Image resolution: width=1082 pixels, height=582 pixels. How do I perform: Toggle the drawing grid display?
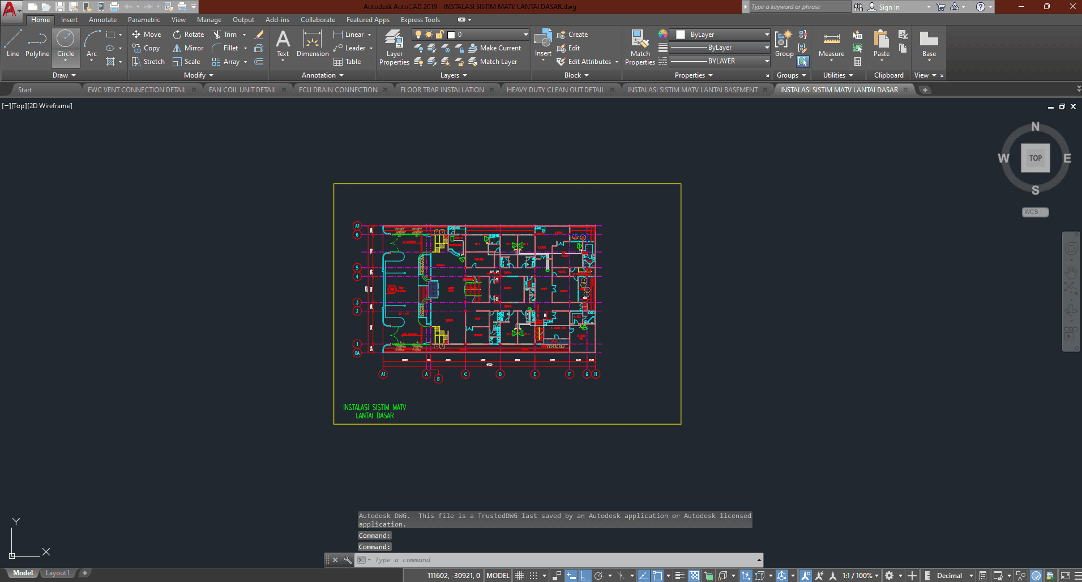coord(519,576)
